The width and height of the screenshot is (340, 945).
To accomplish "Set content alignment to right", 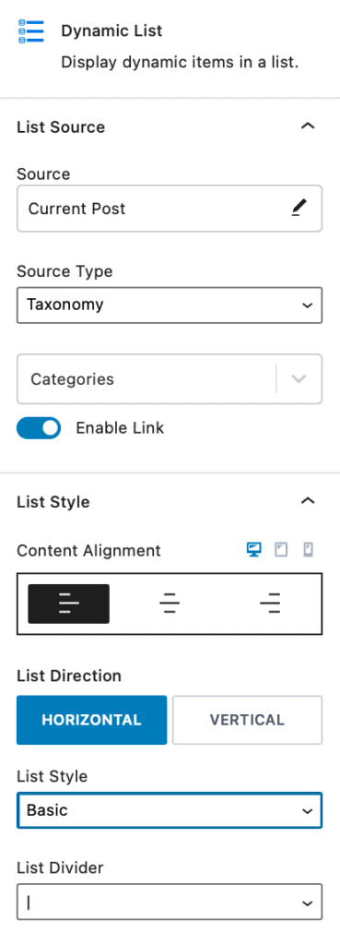I will coord(270,604).
